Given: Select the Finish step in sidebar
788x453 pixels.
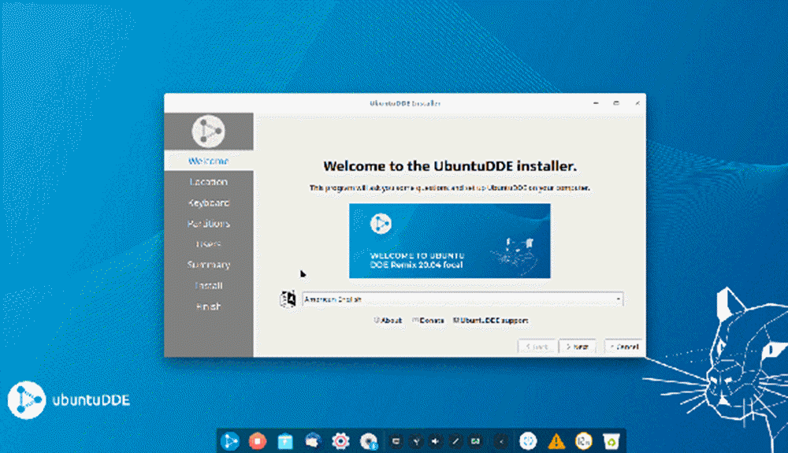Looking at the screenshot, I should (x=209, y=306).
